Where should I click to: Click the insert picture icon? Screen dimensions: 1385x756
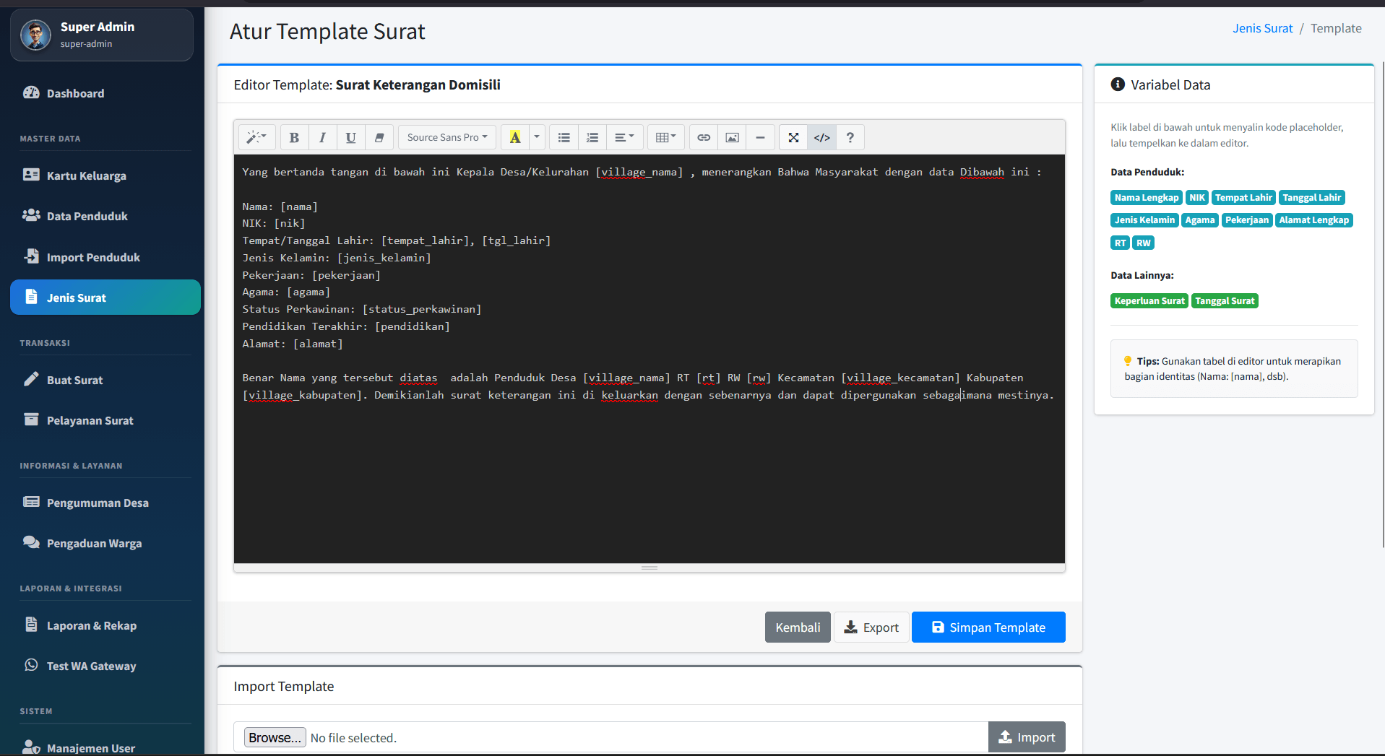click(x=732, y=137)
